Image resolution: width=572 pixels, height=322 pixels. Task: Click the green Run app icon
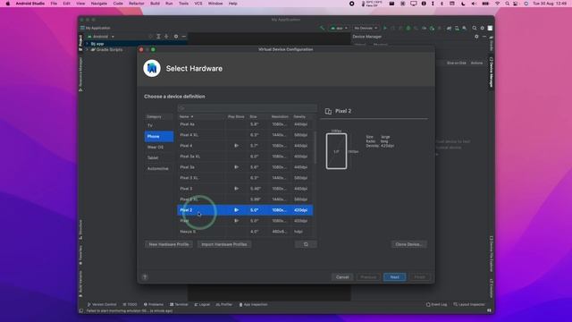pyautogui.click(x=385, y=28)
